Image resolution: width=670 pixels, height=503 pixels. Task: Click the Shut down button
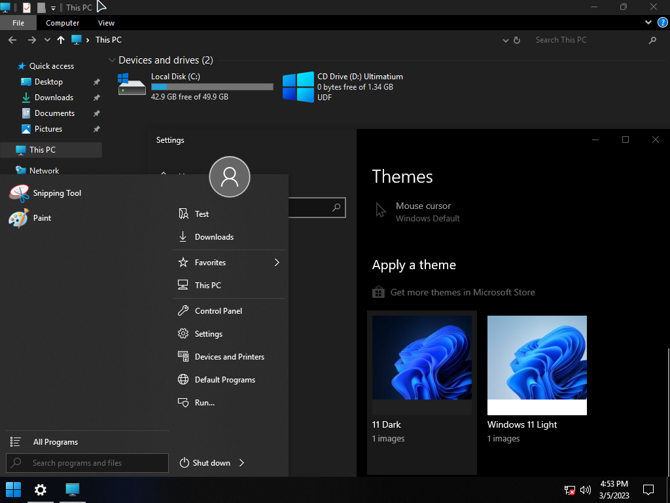tap(205, 463)
